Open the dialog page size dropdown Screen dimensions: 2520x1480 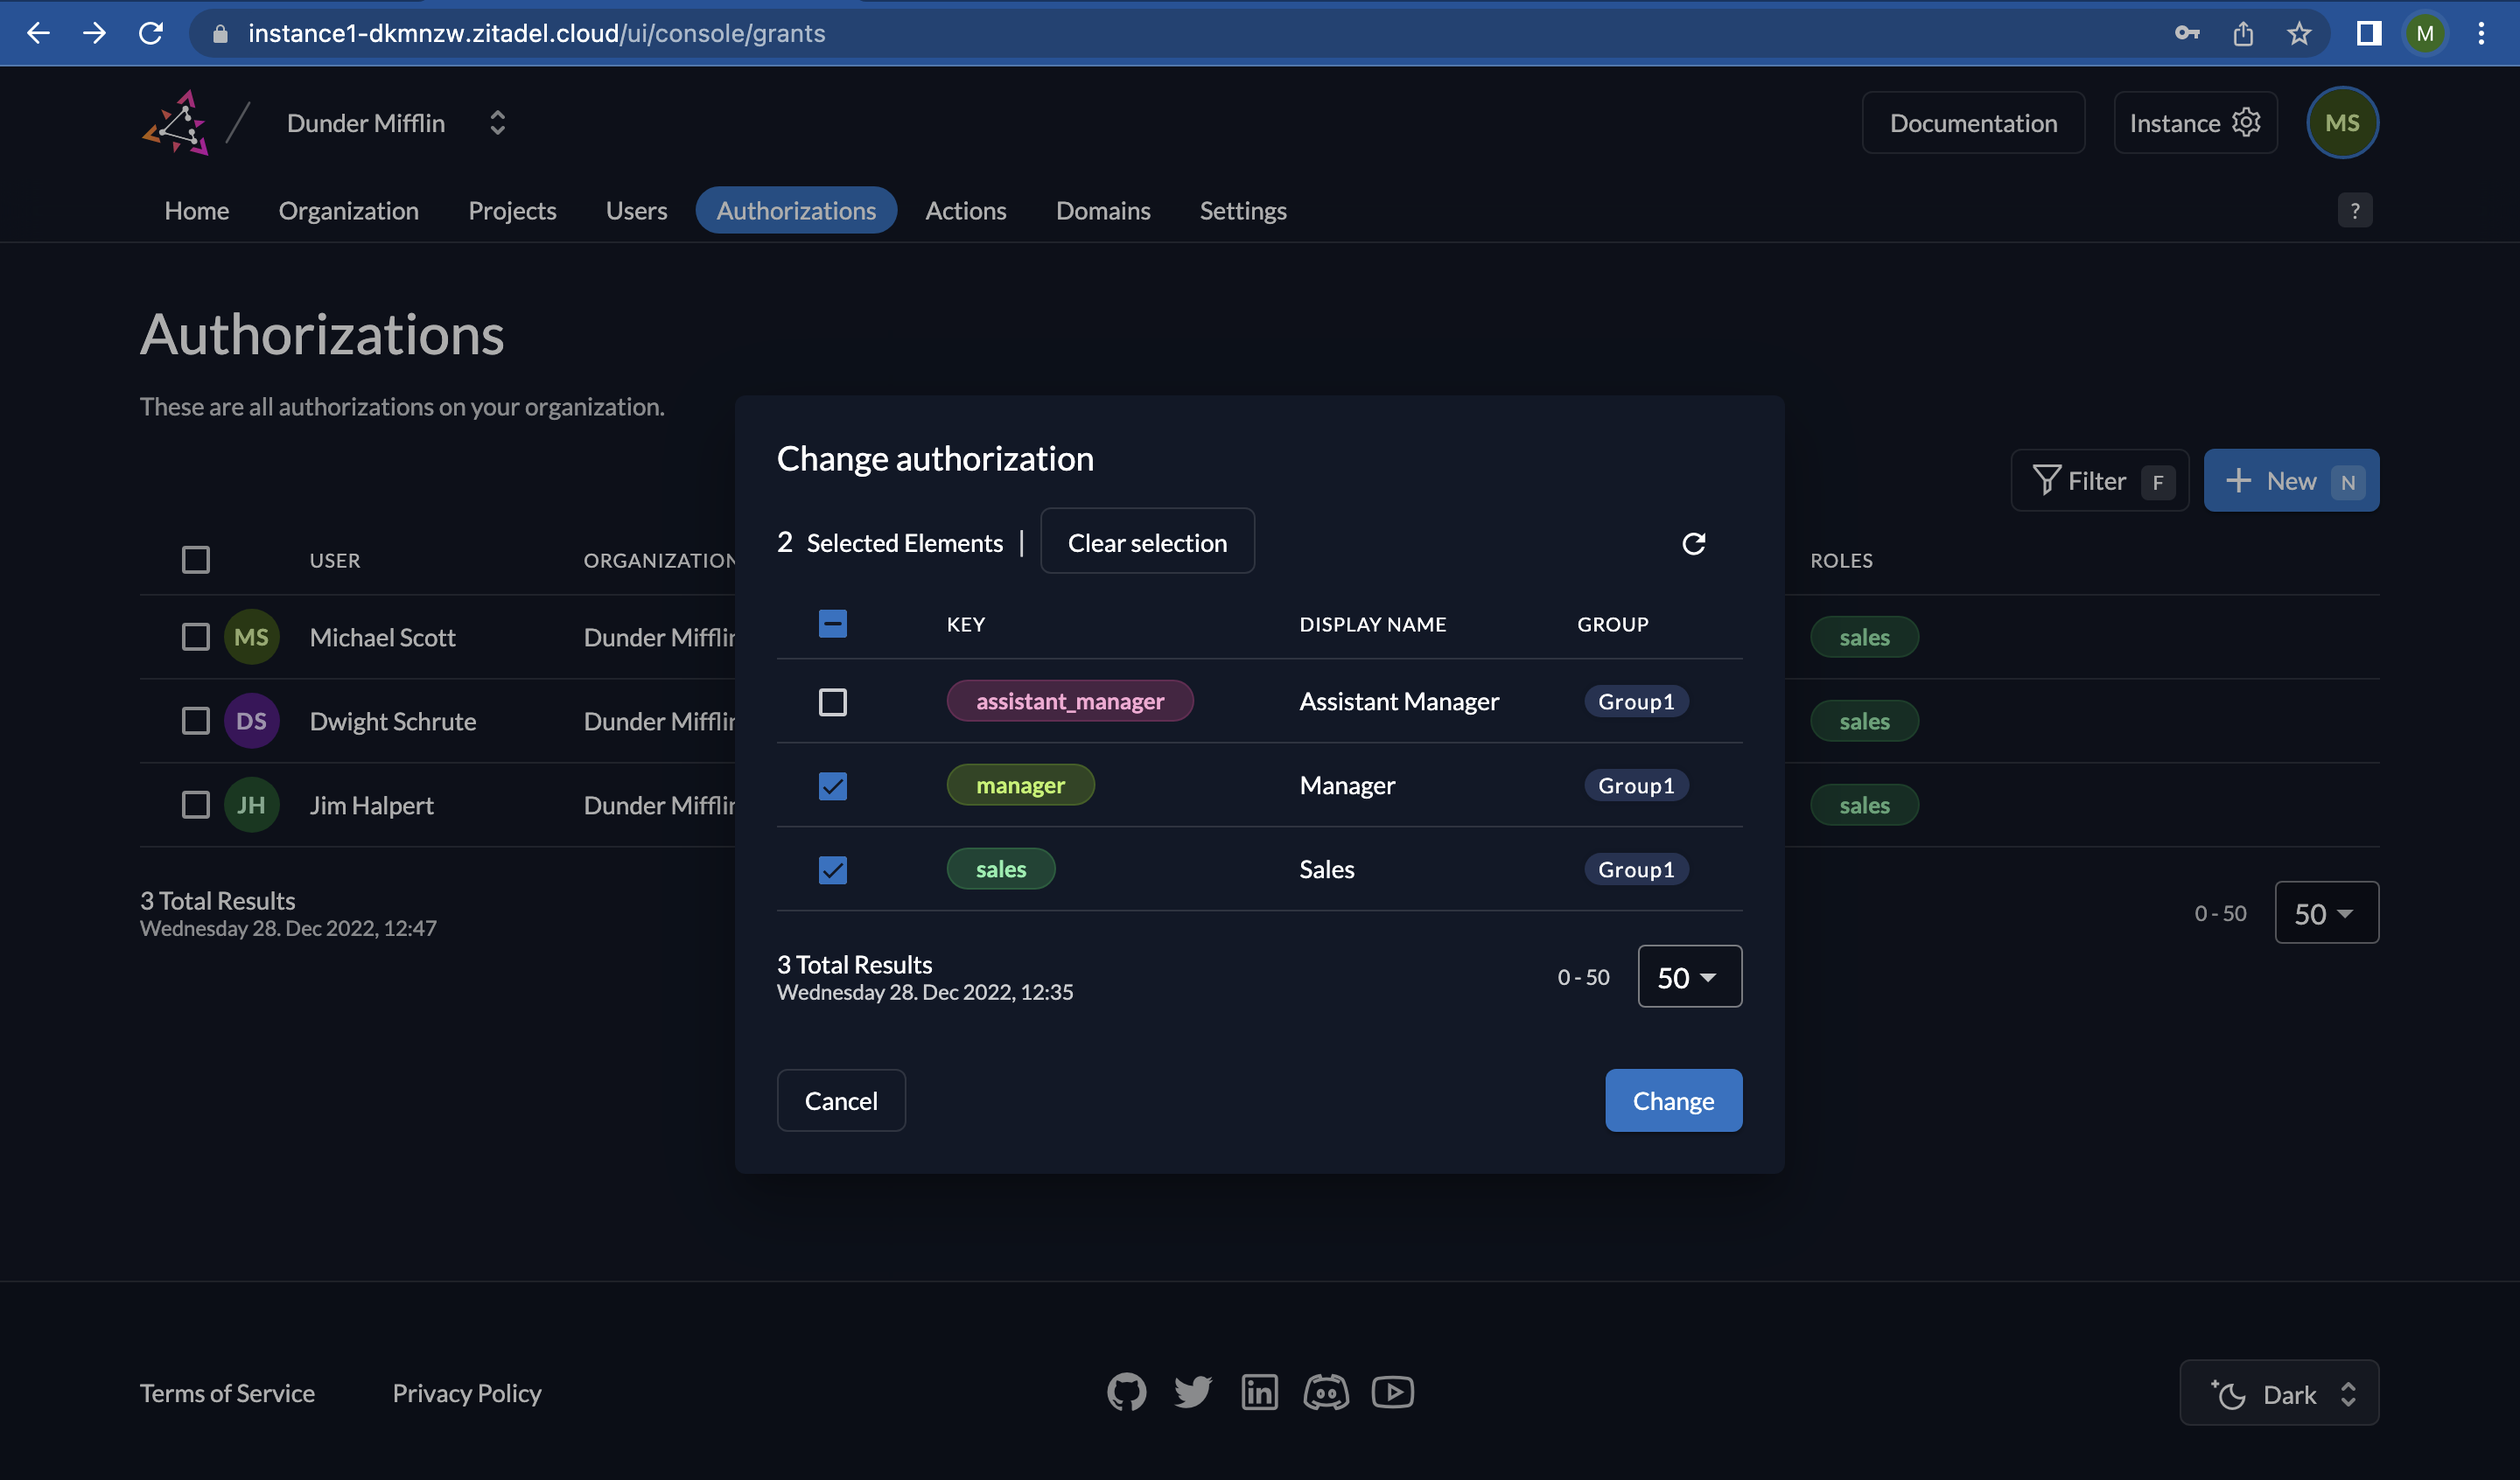(1689, 977)
